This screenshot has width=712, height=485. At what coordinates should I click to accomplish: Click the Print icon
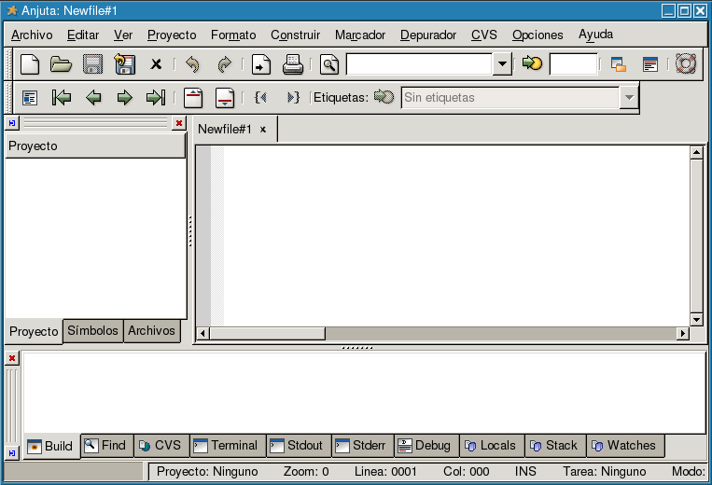pyautogui.click(x=292, y=64)
